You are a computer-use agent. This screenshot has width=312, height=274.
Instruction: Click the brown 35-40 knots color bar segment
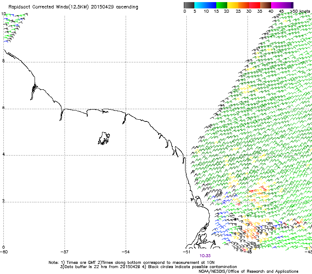[266, 5]
